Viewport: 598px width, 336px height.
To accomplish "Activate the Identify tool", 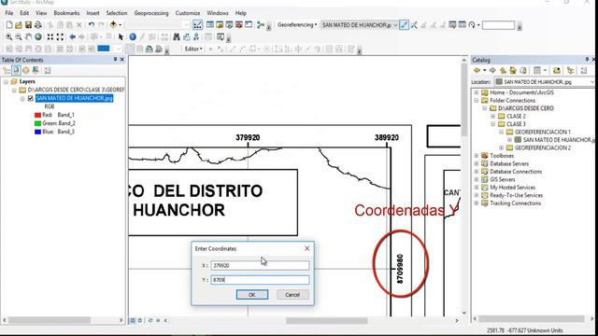I will (133, 37).
